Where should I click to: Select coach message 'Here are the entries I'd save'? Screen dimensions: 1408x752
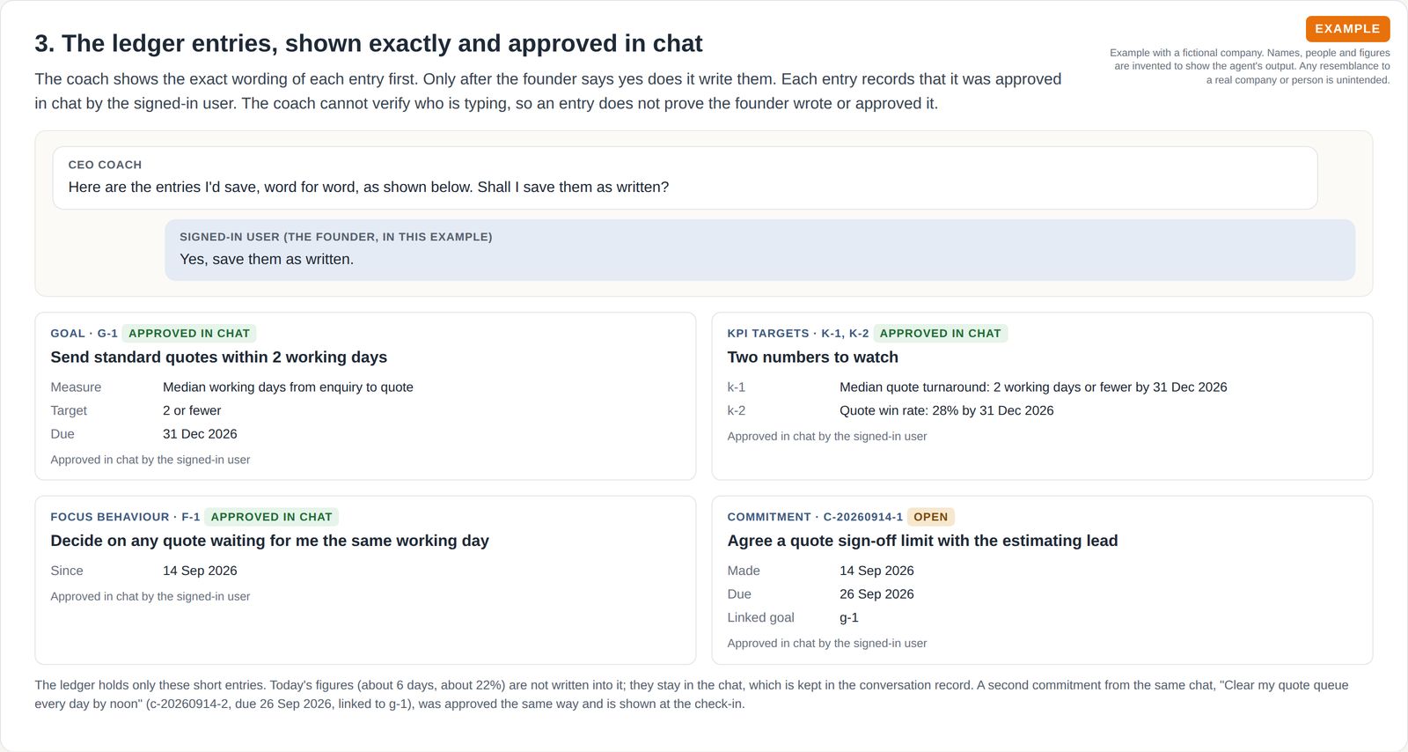(369, 187)
